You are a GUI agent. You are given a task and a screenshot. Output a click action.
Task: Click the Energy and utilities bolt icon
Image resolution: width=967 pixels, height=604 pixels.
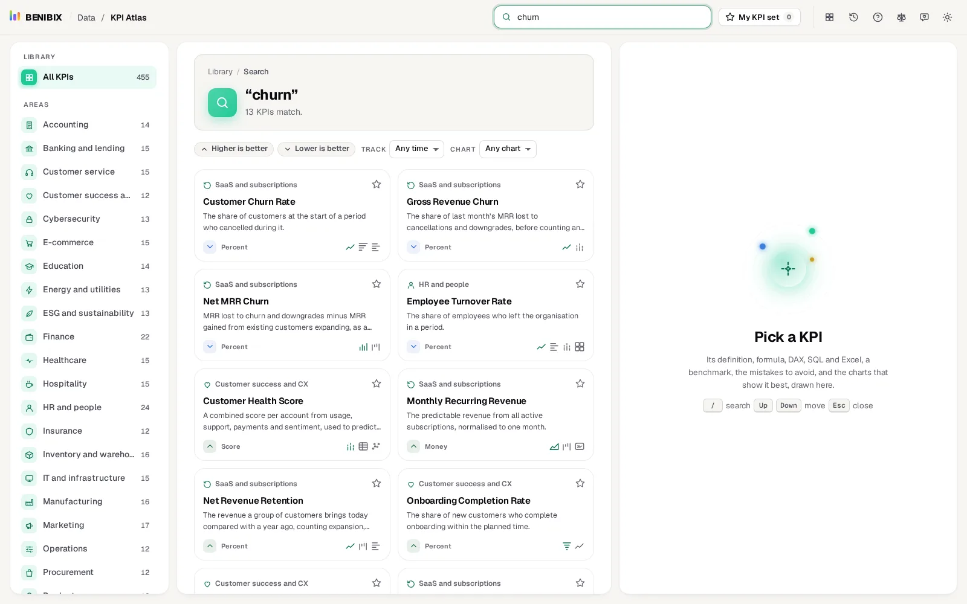(x=29, y=290)
